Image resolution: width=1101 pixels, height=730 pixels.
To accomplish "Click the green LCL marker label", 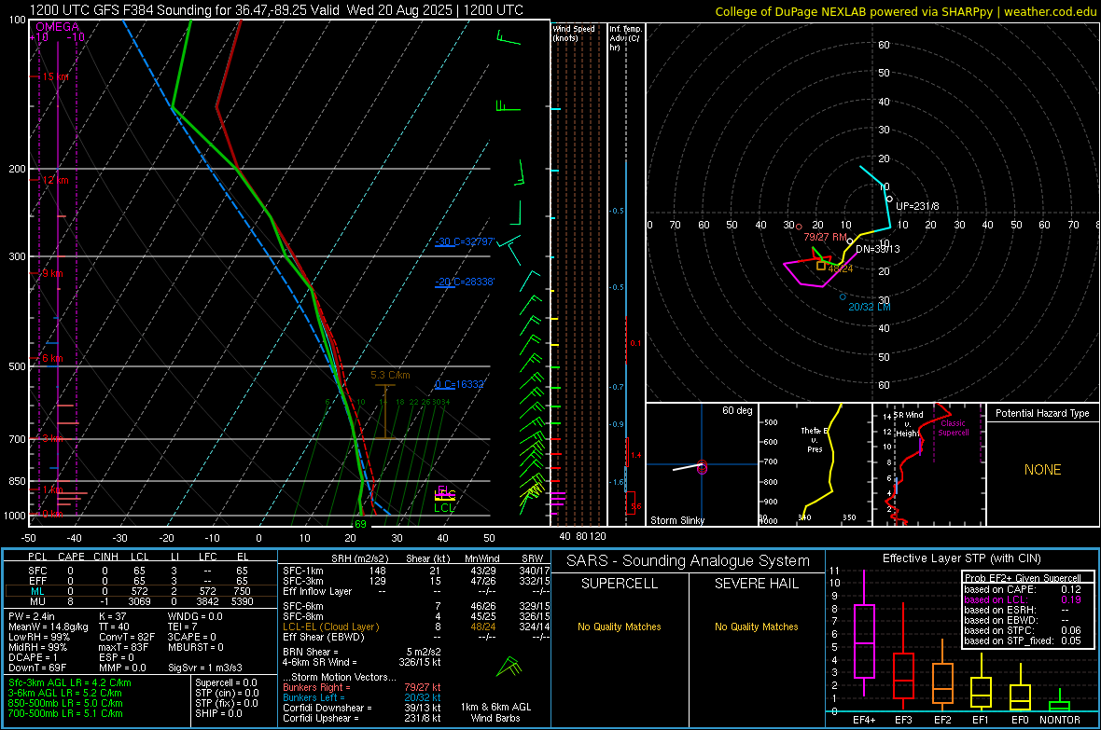I will [444, 508].
